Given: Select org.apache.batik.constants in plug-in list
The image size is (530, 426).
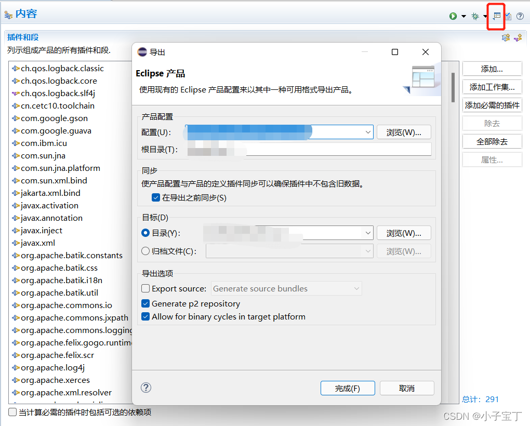Looking at the screenshot, I should [72, 256].
